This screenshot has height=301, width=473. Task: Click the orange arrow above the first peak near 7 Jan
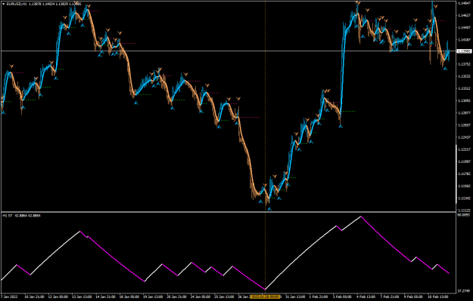11,66
